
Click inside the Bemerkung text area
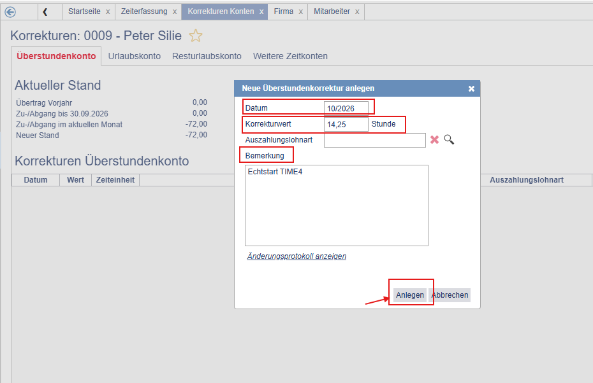click(x=337, y=205)
